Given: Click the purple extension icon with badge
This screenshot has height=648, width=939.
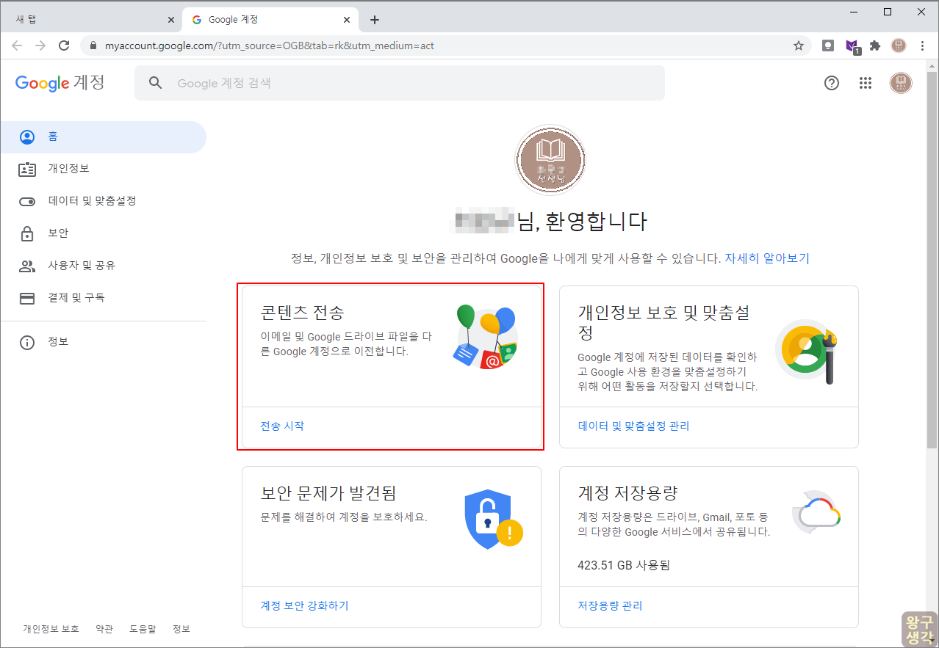Looking at the screenshot, I should 852,46.
